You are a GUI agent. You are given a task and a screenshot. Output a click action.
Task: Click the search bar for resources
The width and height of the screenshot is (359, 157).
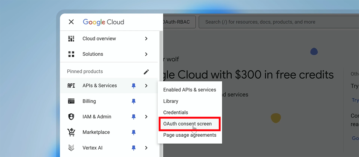tap(279, 22)
